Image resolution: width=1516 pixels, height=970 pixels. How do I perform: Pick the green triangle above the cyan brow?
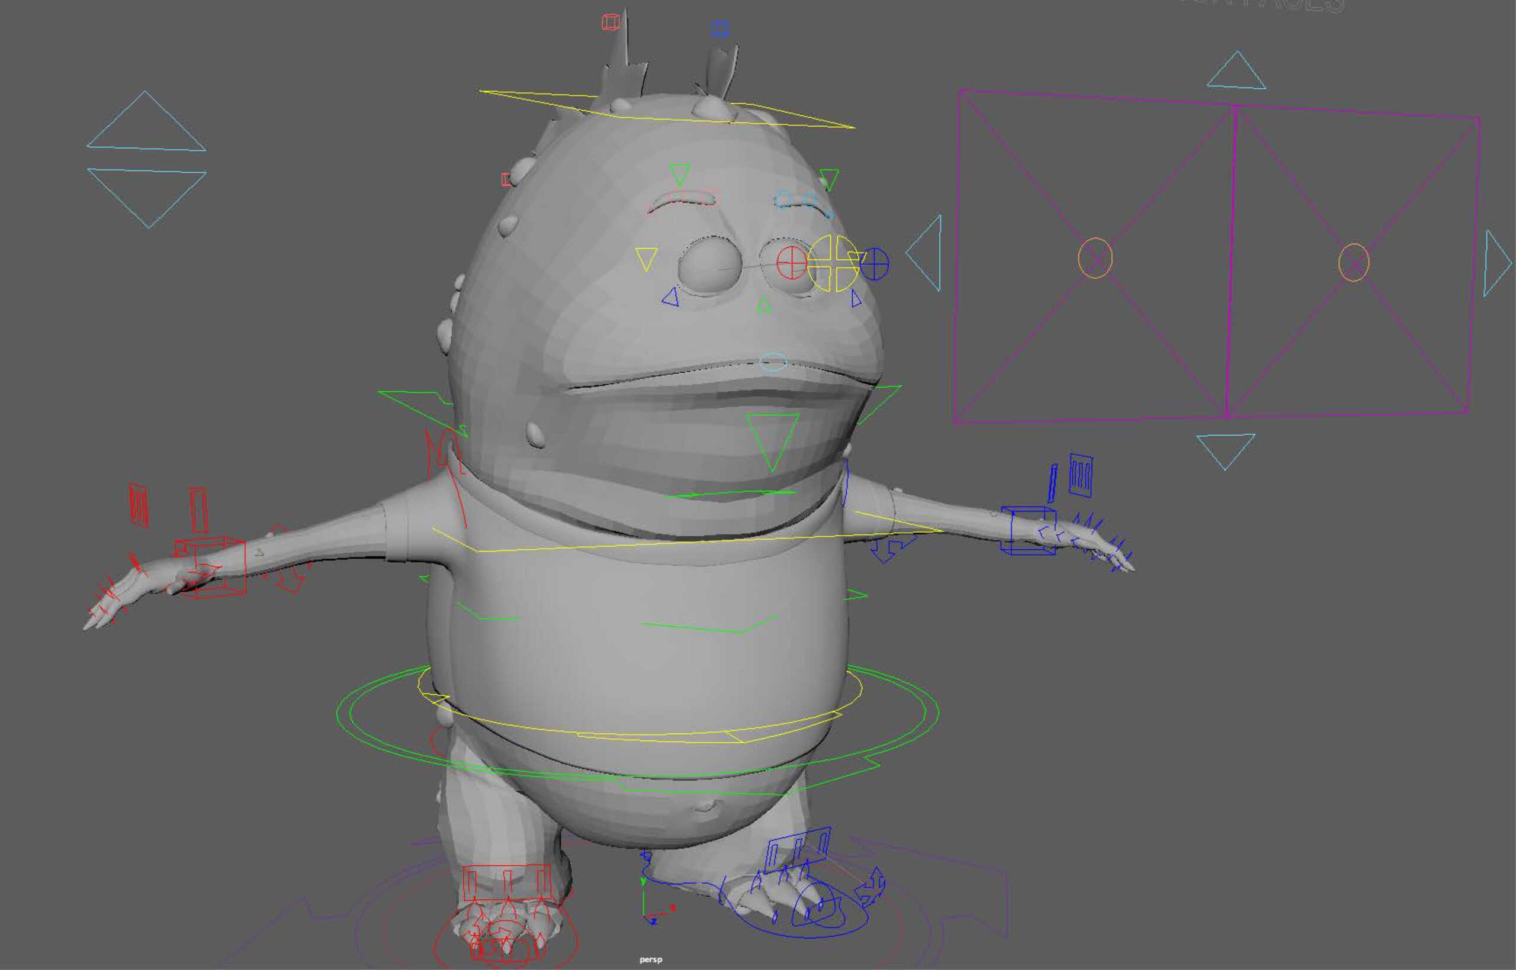[828, 179]
